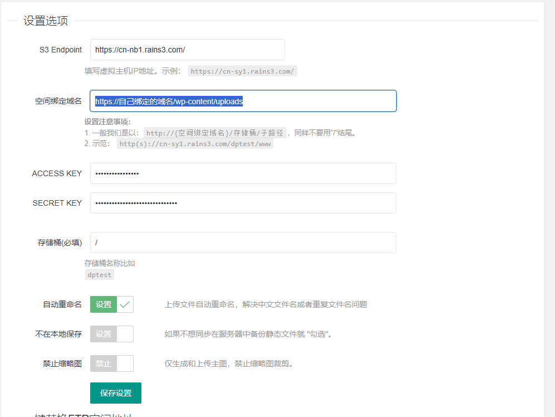The image size is (555, 417).
Task: Click the checkmark icon in 自动重命名 switch
Action: (125, 304)
